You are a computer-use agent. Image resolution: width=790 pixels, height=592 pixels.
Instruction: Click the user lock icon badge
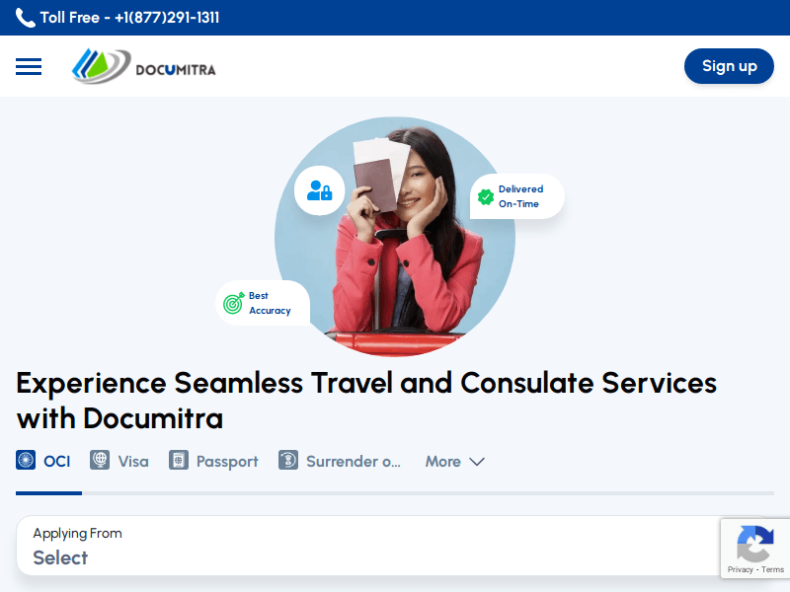(x=319, y=190)
